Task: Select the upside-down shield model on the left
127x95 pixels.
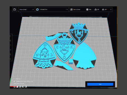Action: [44, 55]
